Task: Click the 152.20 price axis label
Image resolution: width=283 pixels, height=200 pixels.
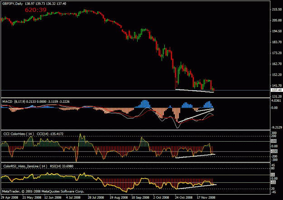Action: (x=277, y=75)
